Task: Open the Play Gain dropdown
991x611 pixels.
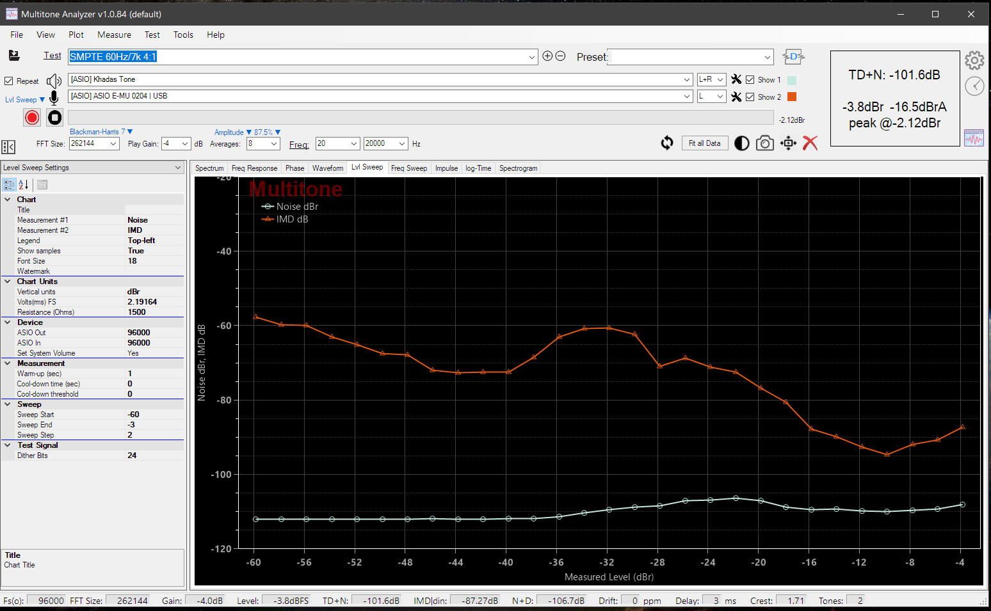Action: [185, 144]
